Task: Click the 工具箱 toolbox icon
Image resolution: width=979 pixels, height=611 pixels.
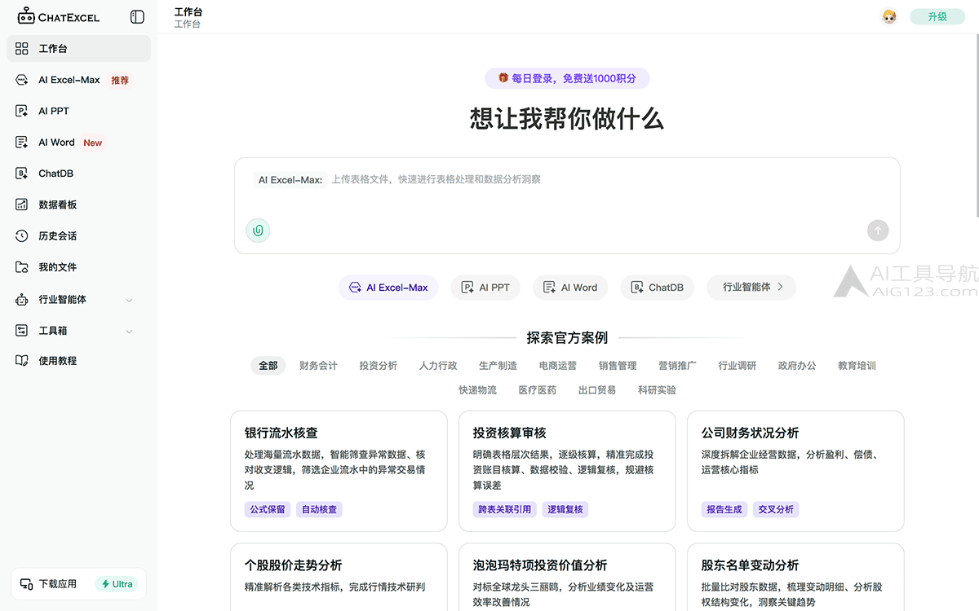Action: click(x=22, y=331)
